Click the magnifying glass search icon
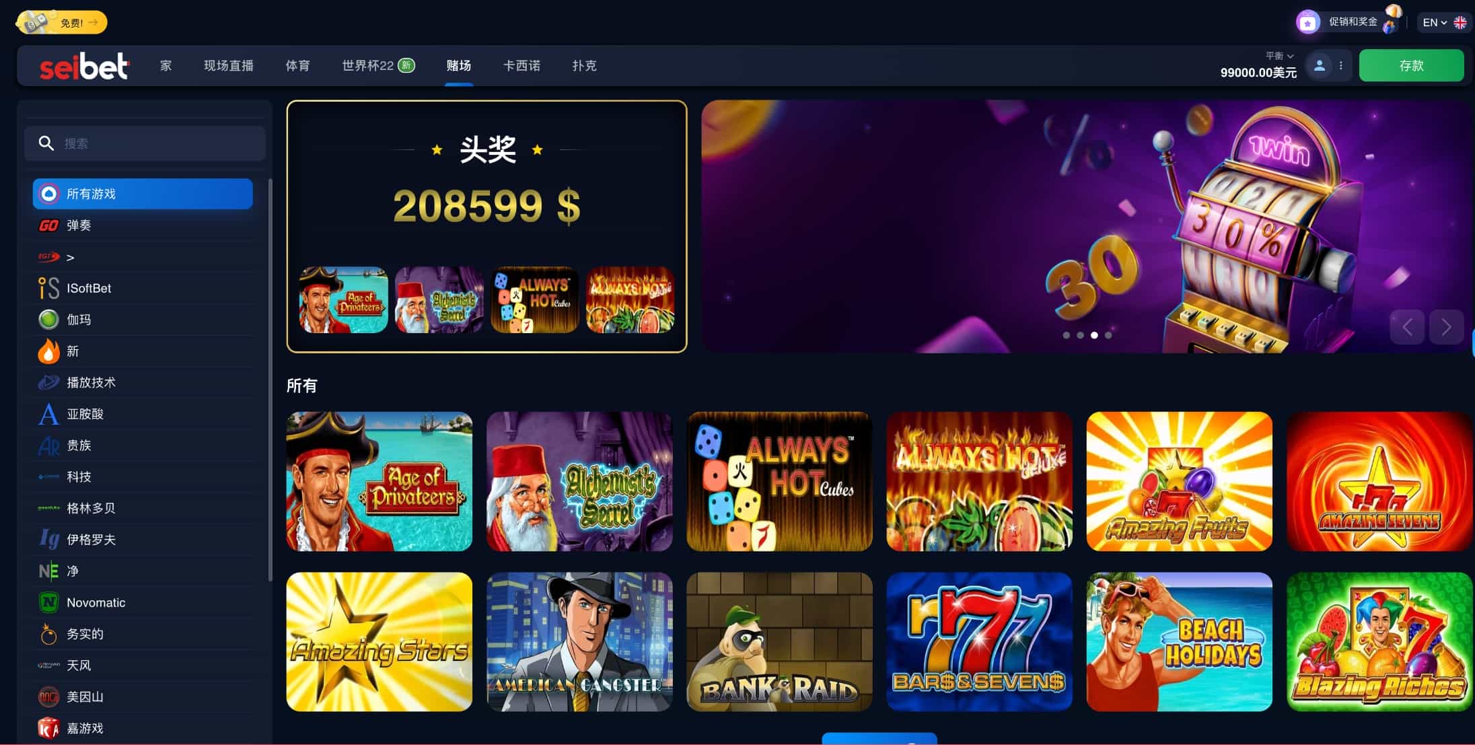The height and width of the screenshot is (745, 1475). click(x=46, y=143)
